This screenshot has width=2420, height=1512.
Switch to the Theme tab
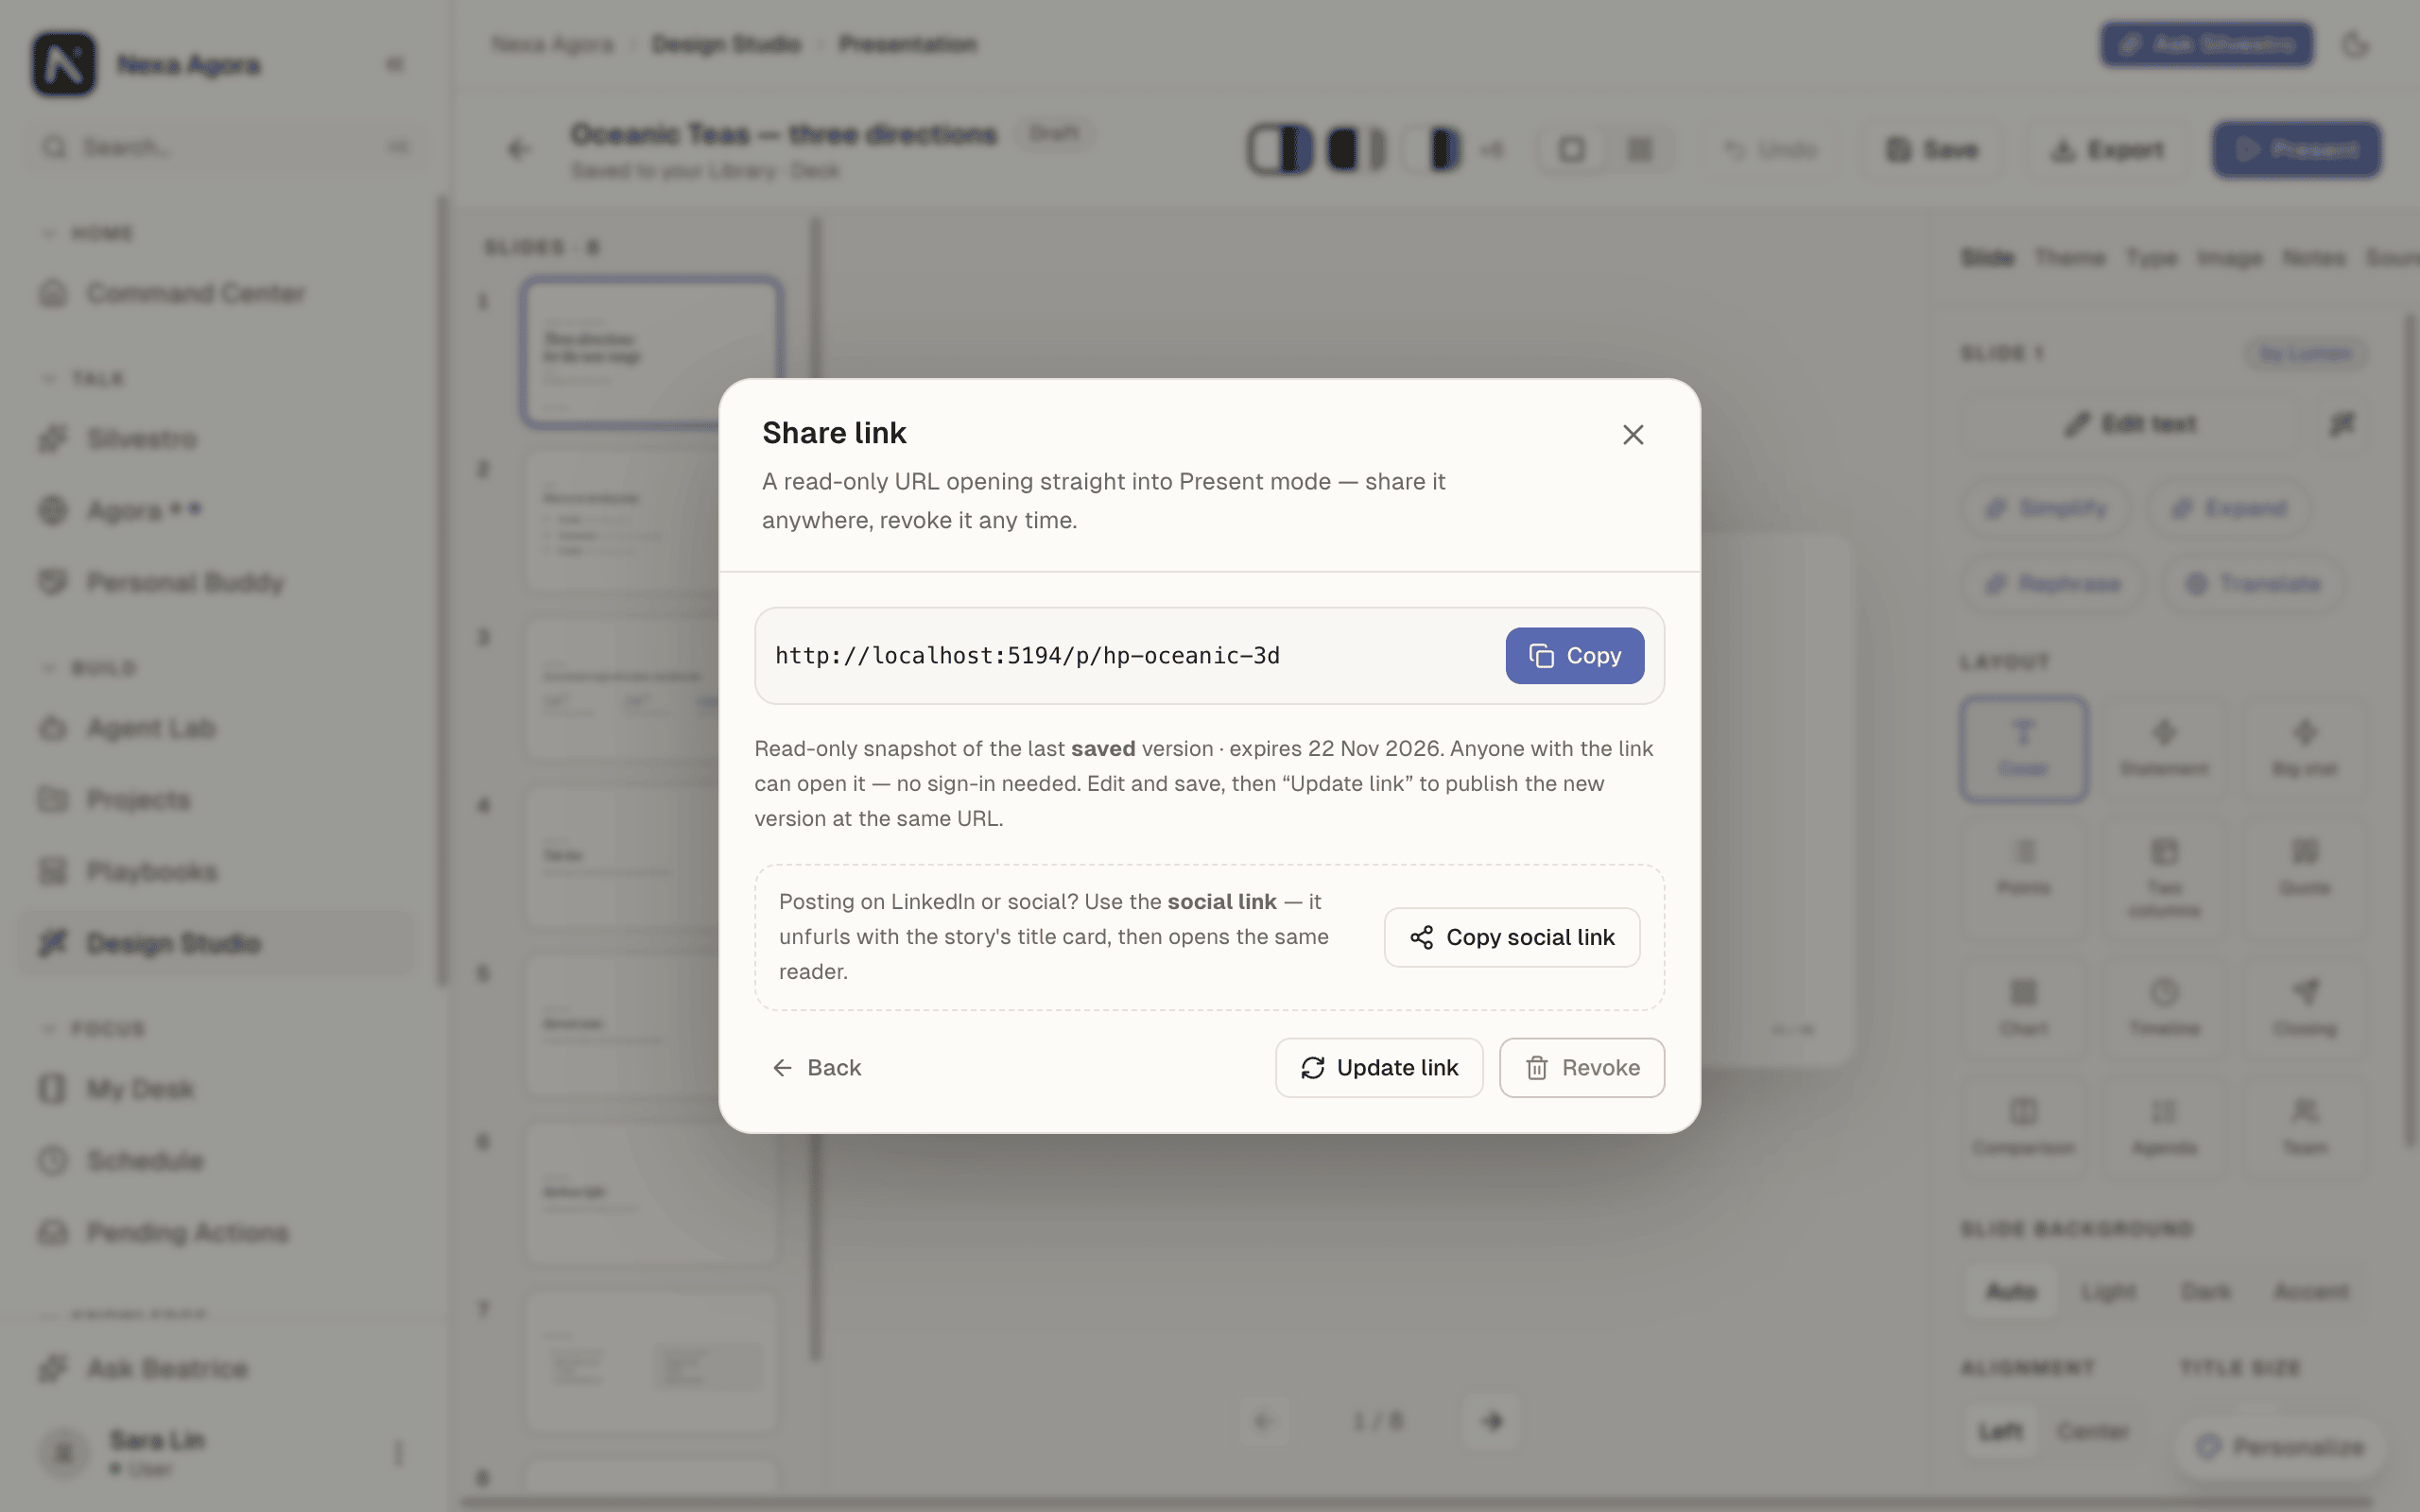click(x=2069, y=258)
